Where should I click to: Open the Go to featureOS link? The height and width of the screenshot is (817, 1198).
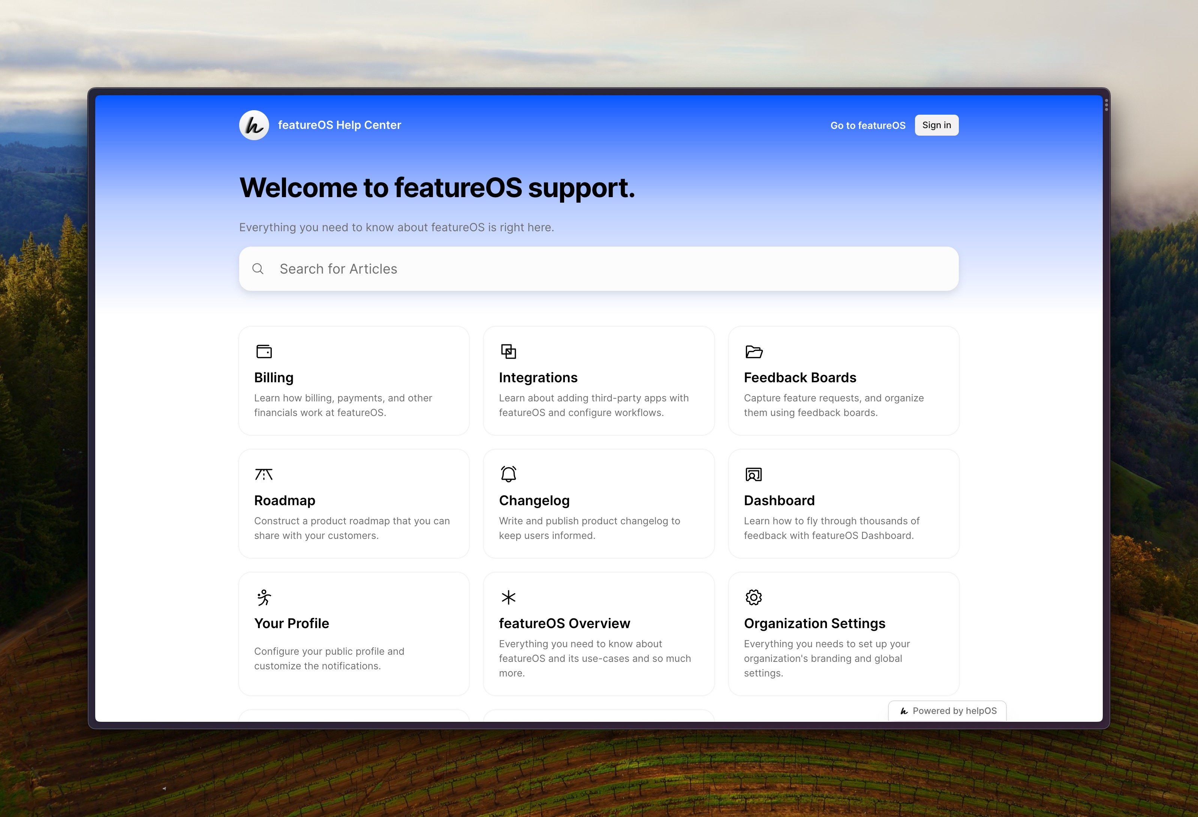pyautogui.click(x=867, y=125)
